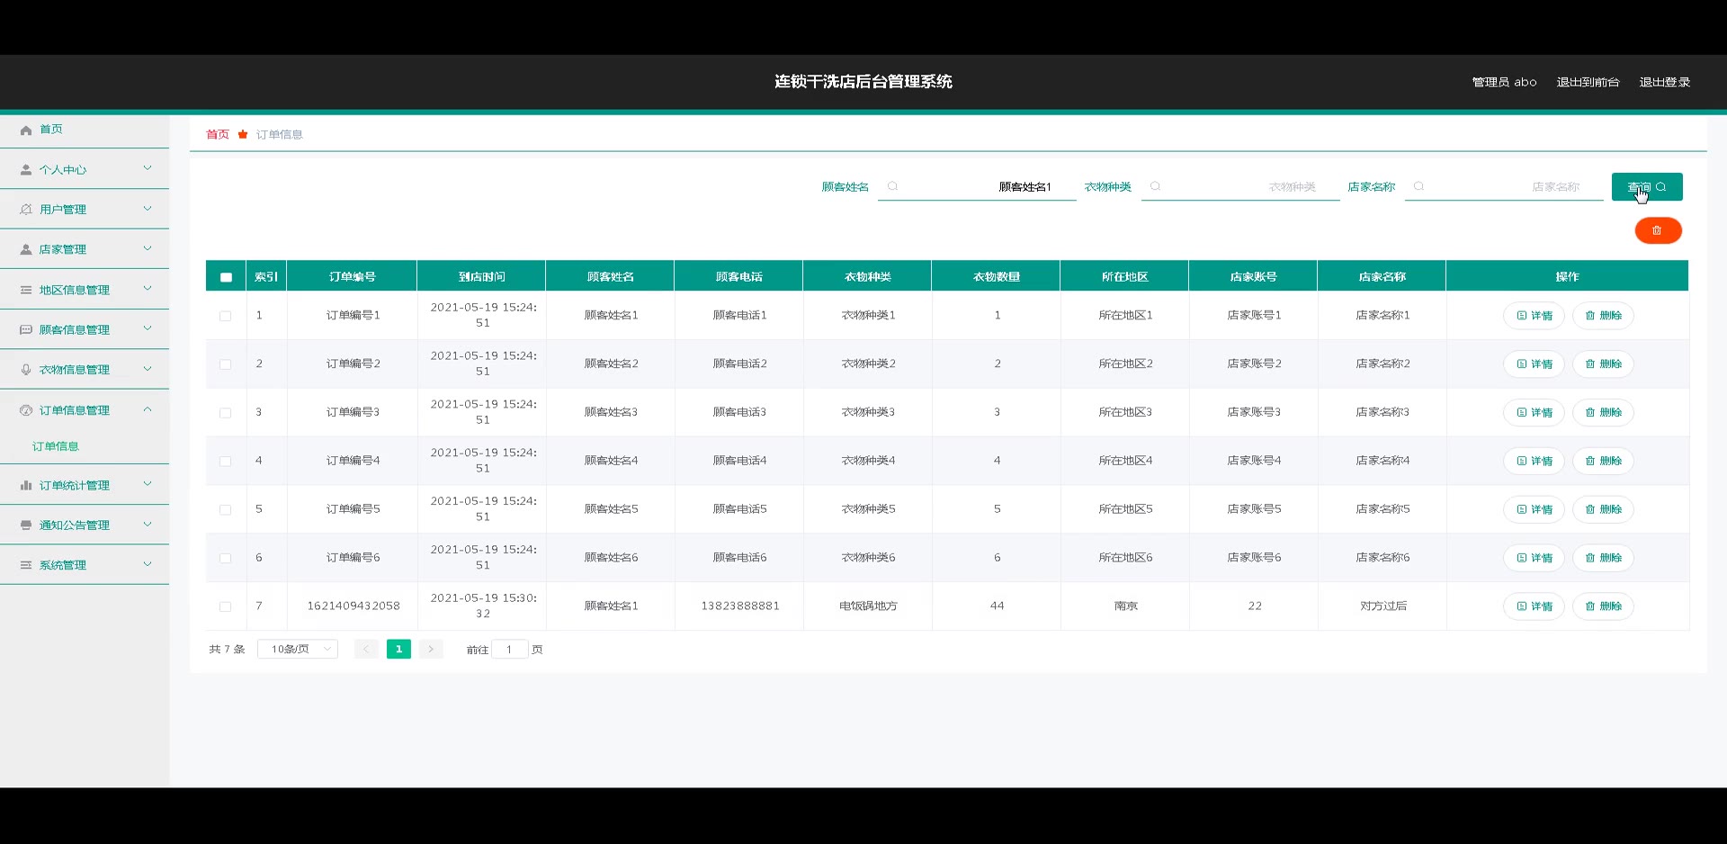View 详情 for order 1621409432058
1727x844 pixels.
1535,606
